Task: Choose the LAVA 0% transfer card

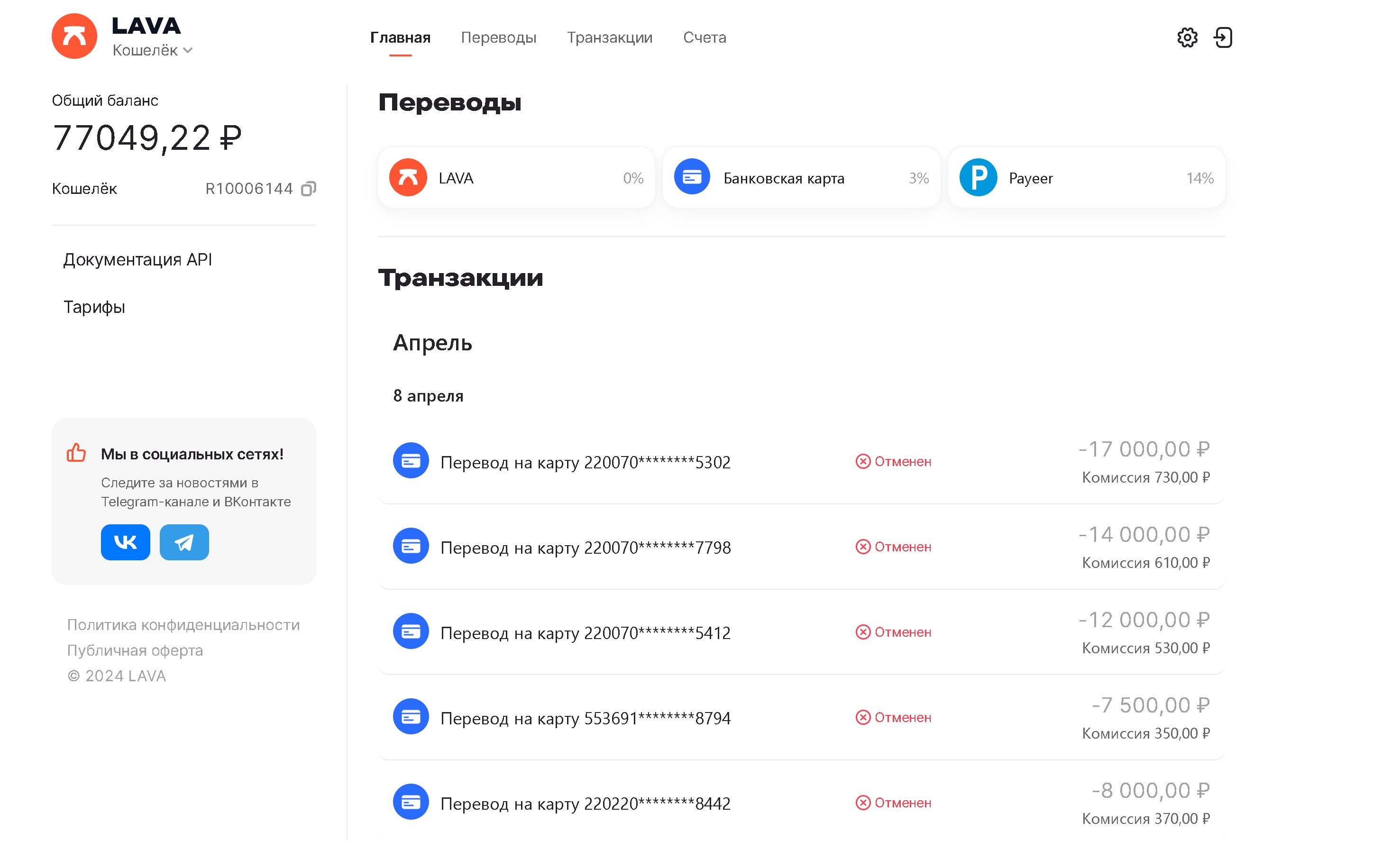Action: pos(516,178)
